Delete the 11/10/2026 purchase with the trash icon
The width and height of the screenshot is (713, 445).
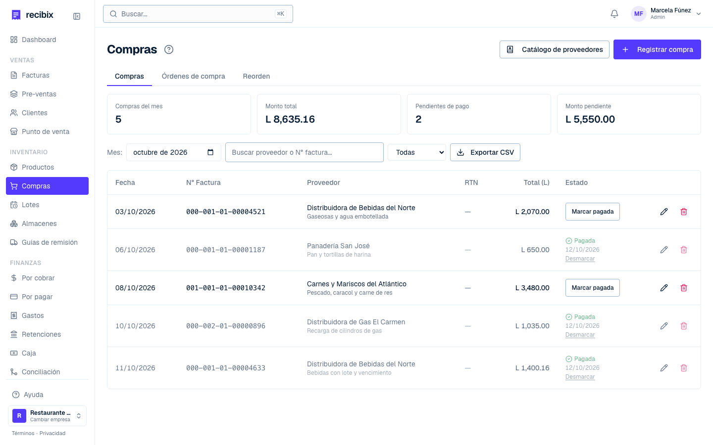684,368
